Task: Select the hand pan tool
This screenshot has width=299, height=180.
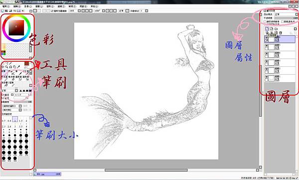Action: click(x=14, y=67)
